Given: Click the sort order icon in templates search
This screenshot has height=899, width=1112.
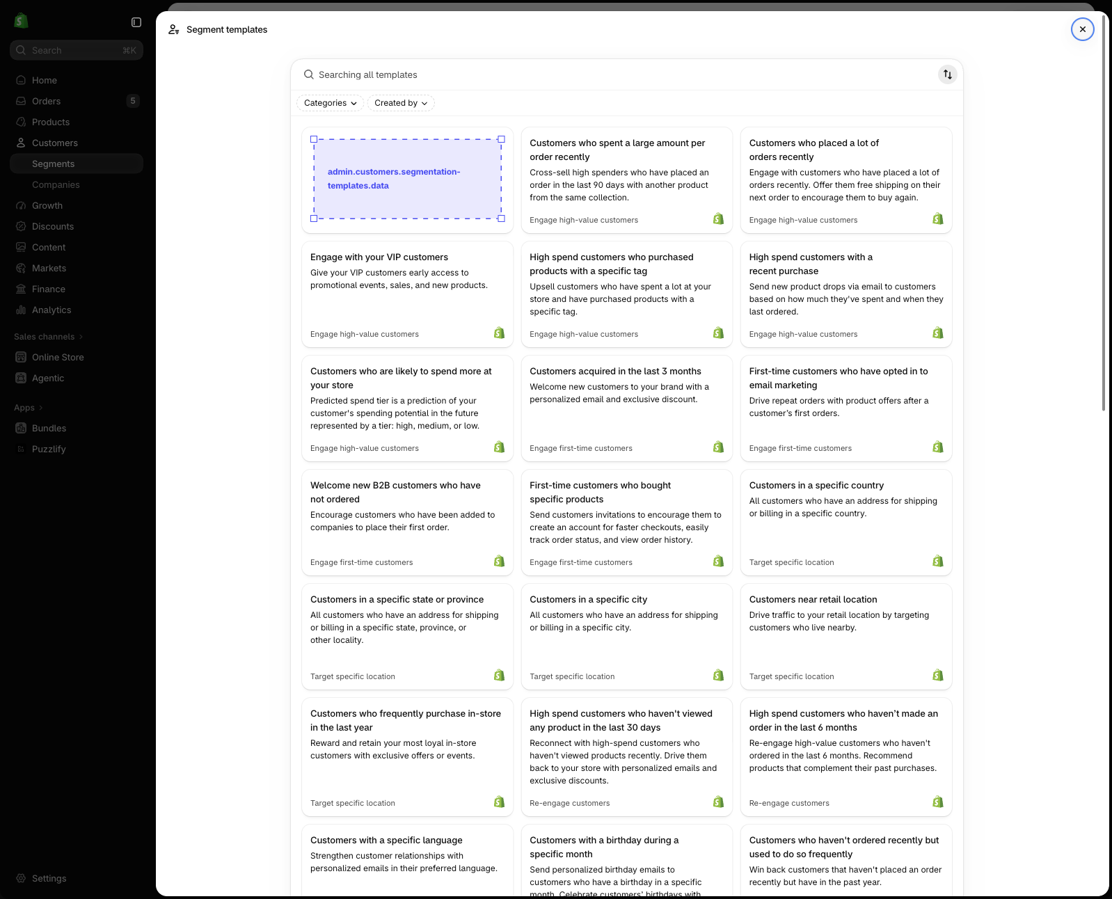Looking at the screenshot, I should point(947,74).
